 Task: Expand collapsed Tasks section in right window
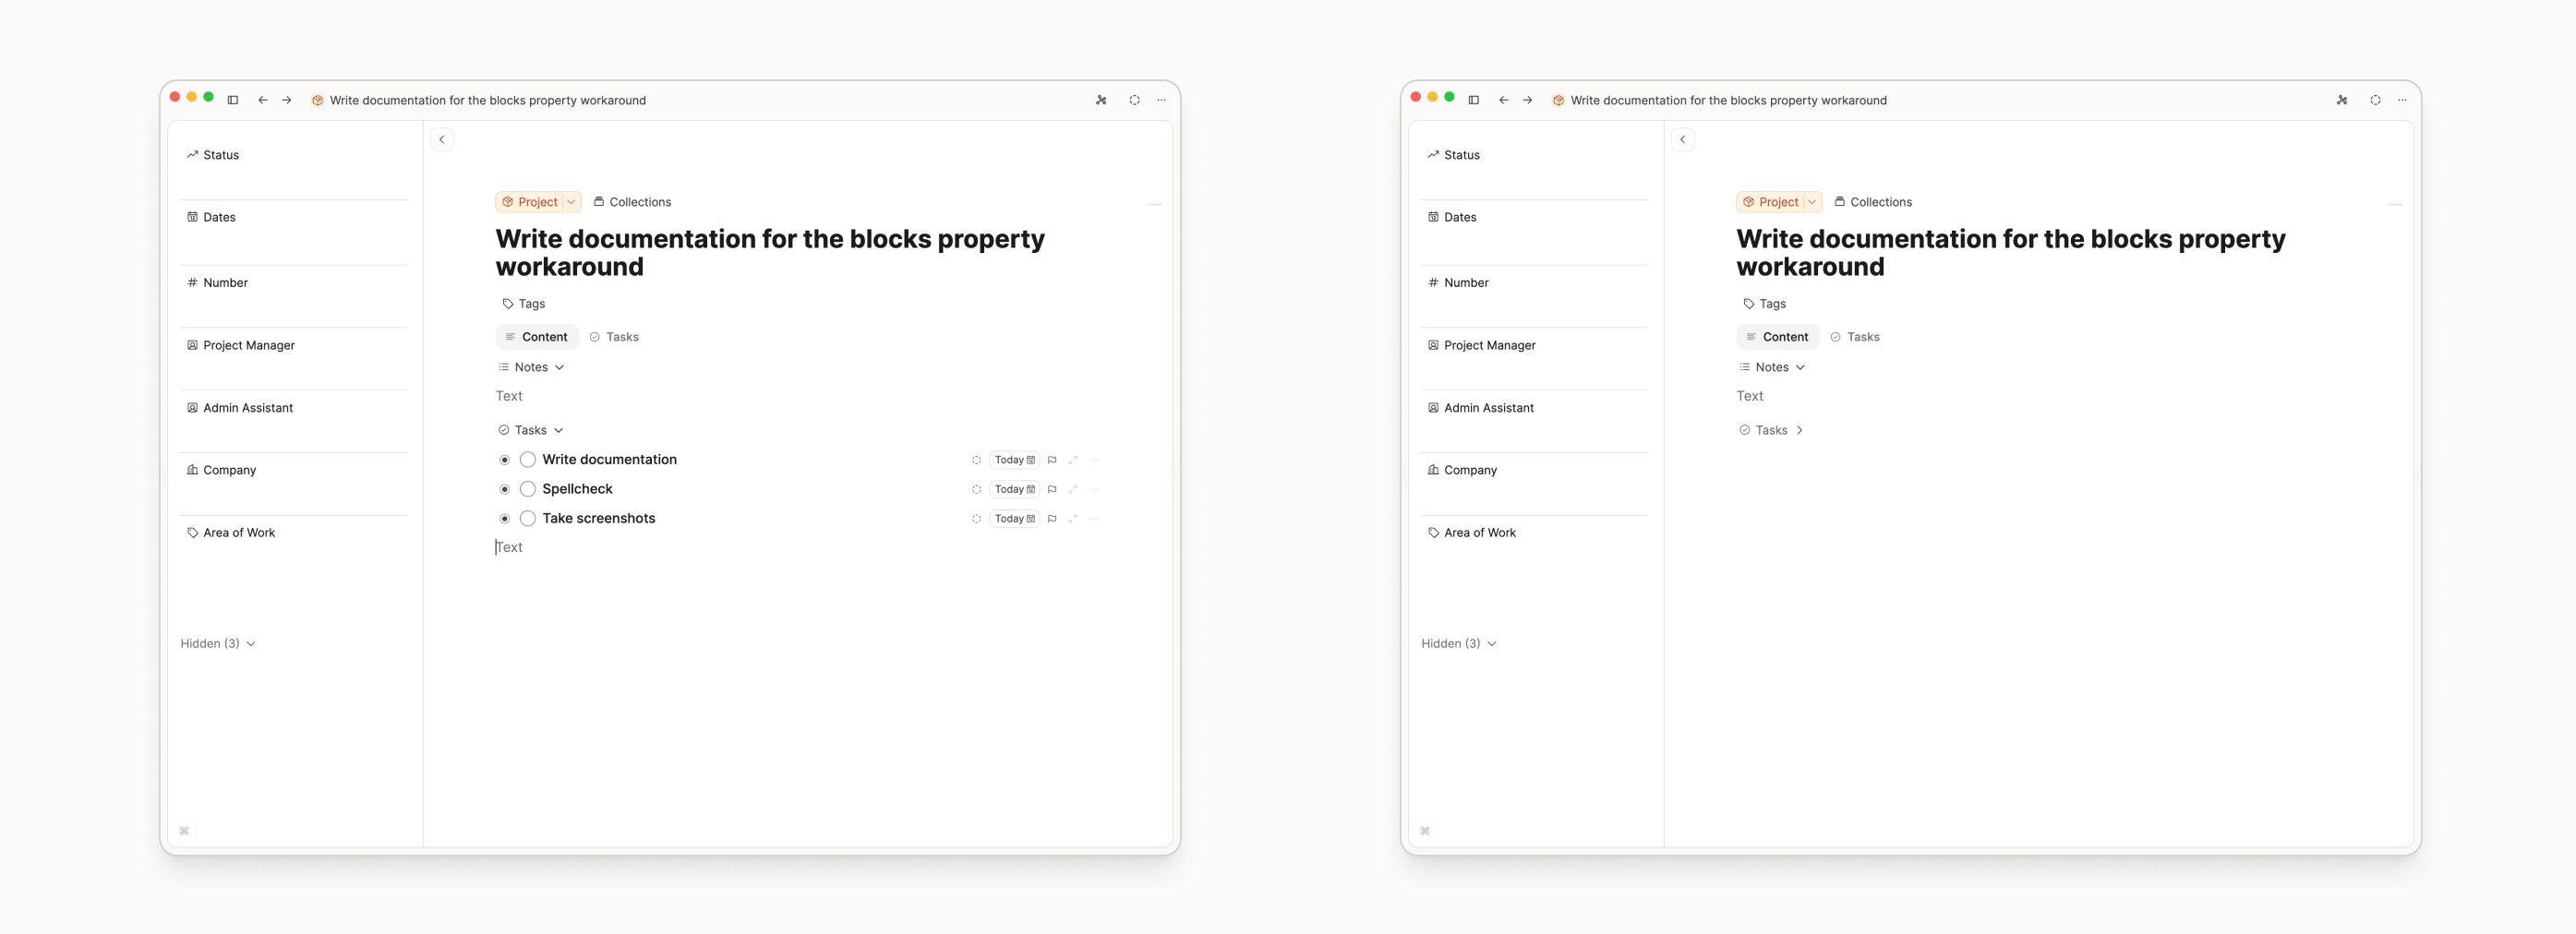1799,430
